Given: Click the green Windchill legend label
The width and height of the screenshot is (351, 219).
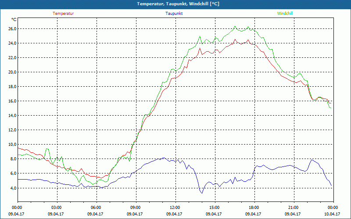Looking at the screenshot, I should [x=285, y=14].
